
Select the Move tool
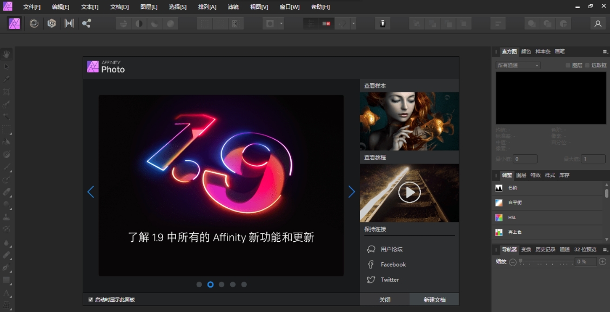point(6,67)
